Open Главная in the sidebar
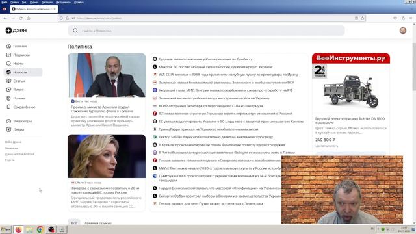The height and width of the screenshot is (234, 416). (16, 46)
